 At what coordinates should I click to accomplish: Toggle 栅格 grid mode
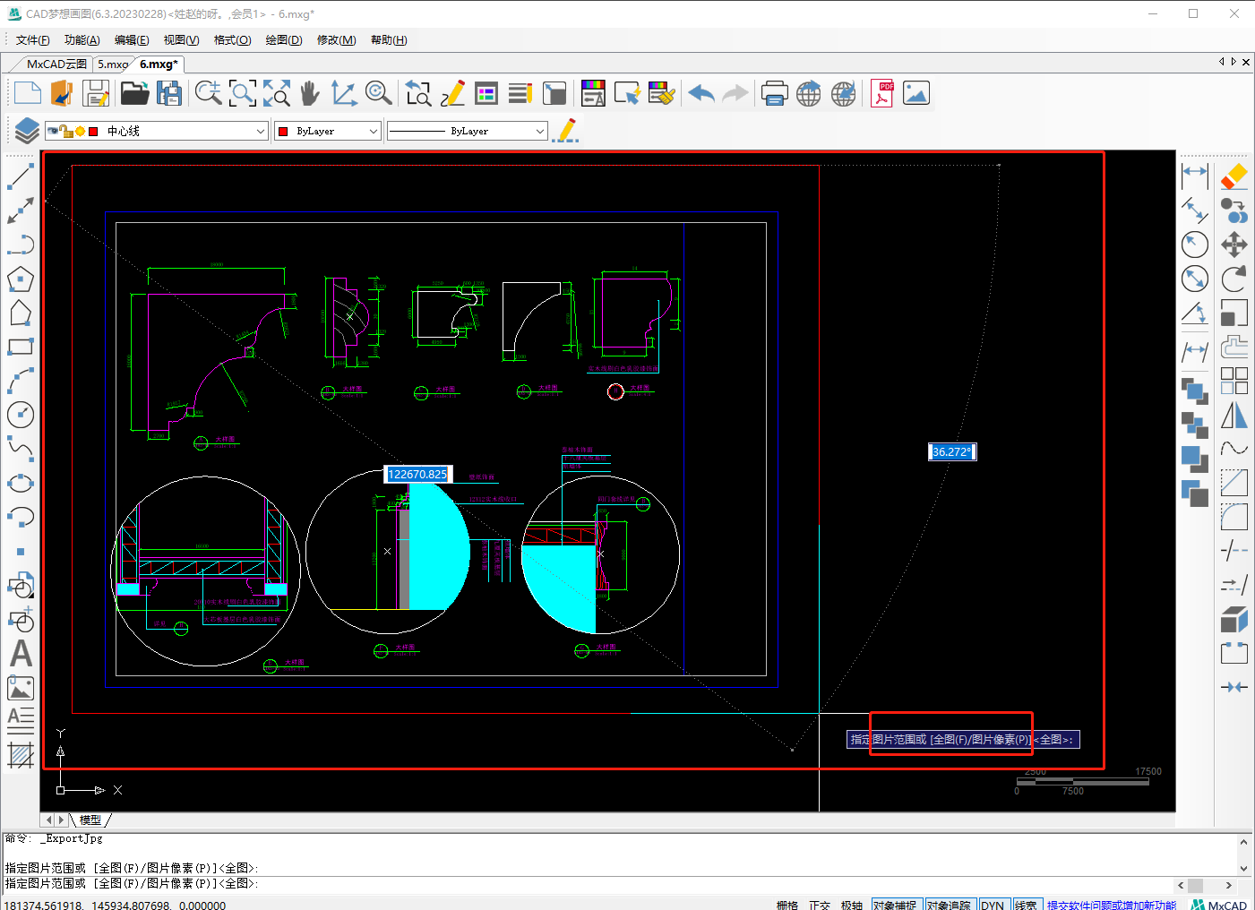(x=787, y=905)
